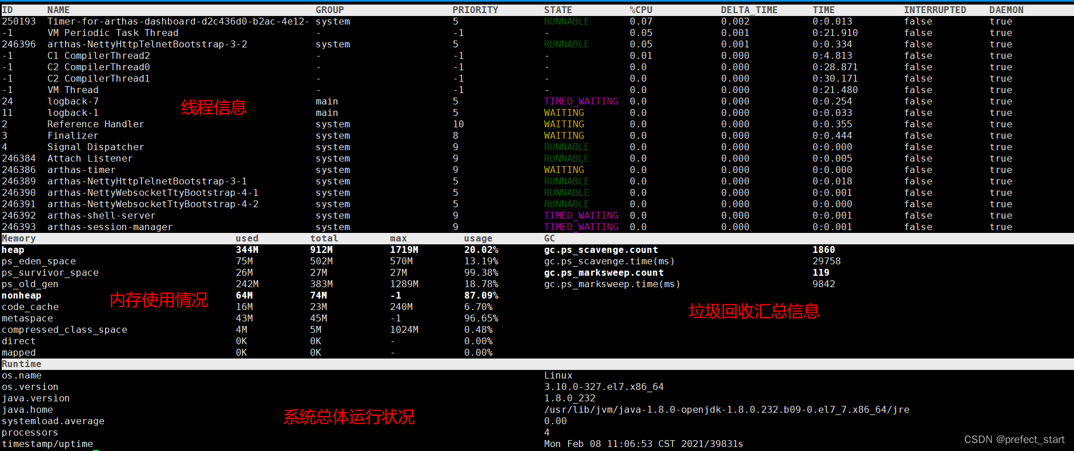Viewport: 1074px width, 451px height.
Task: Click the nonheap row label
Action: (22, 296)
